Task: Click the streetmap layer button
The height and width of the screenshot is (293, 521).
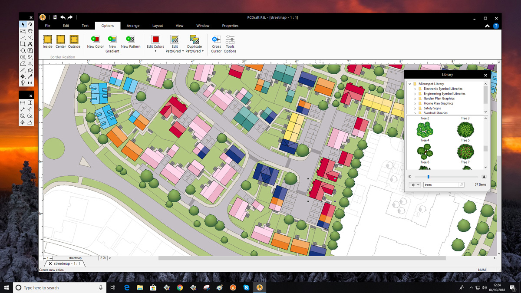Action: [75, 258]
